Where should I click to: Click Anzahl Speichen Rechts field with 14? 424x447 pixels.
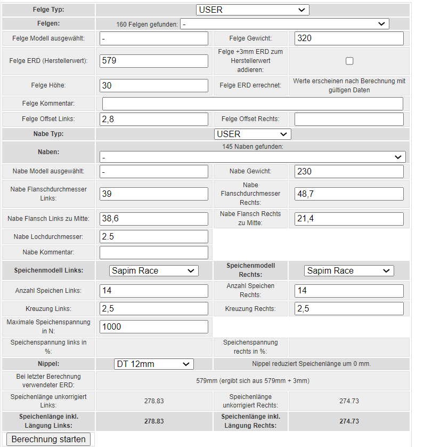(349, 291)
